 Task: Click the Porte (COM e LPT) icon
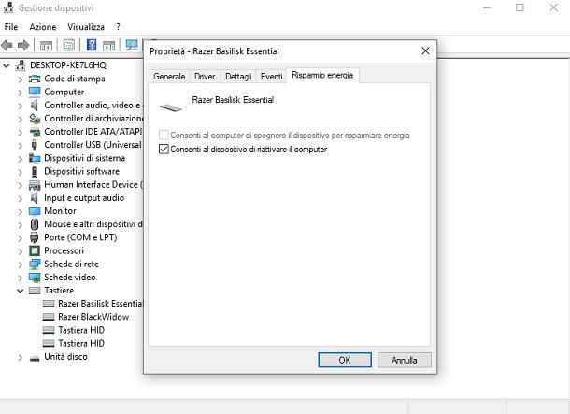point(35,237)
